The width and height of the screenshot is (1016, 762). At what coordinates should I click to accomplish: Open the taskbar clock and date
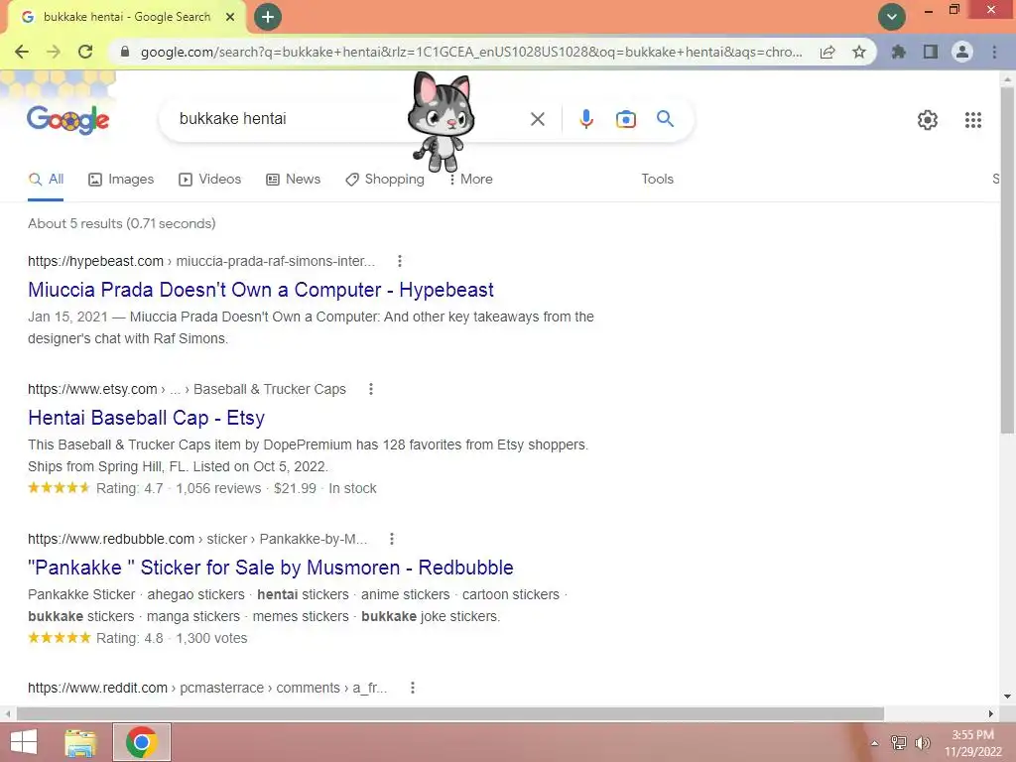pos(973,743)
